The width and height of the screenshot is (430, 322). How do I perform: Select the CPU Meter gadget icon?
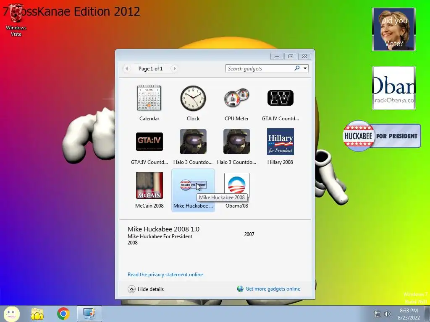coord(237,98)
